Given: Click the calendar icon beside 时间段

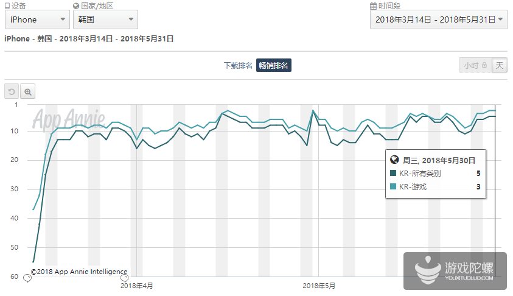Looking at the screenshot, I should (x=374, y=5).
